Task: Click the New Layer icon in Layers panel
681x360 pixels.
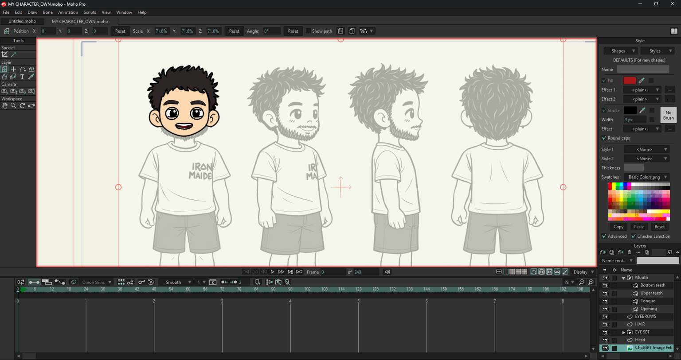Action: click(x=603, y=252)
